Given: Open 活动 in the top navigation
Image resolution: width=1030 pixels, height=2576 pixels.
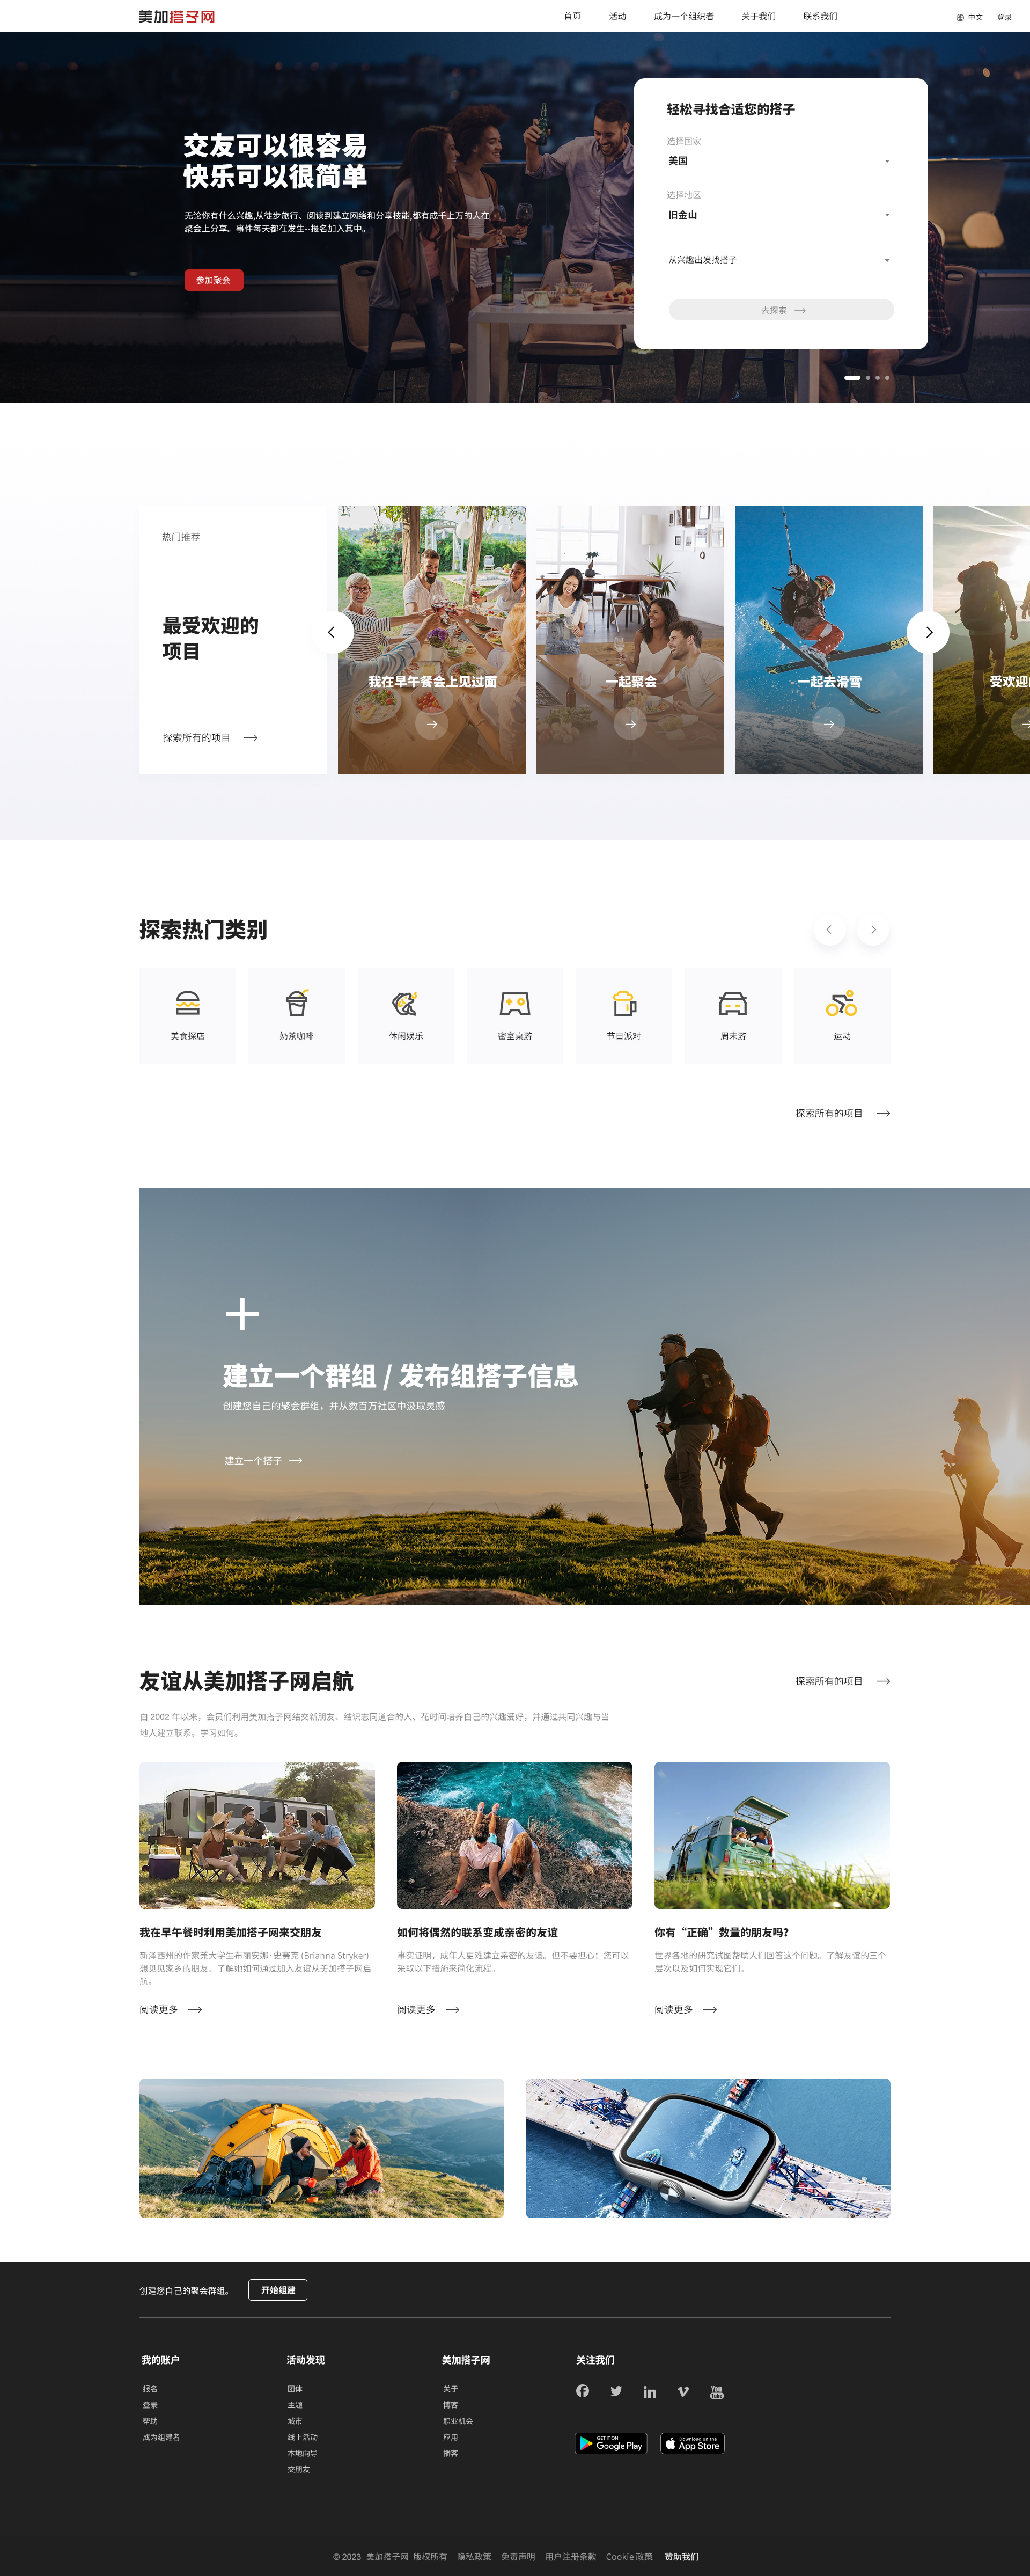Looking at the screenshot, I should click(x=617, y=16).
